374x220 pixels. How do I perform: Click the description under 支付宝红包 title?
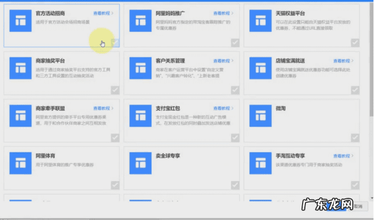point(193,120)
